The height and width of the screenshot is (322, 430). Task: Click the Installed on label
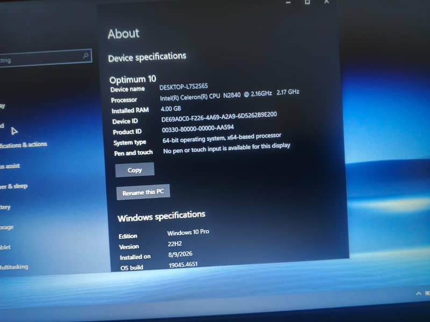pyautogui.click(x=135, y=257)
